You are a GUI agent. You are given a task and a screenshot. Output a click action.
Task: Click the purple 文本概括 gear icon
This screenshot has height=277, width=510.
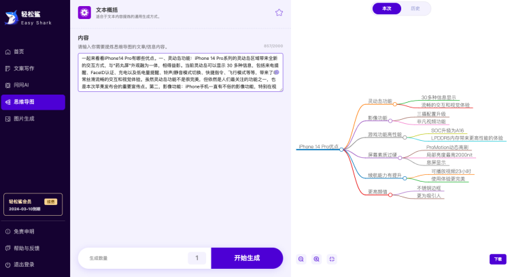(x=84, y=13)
